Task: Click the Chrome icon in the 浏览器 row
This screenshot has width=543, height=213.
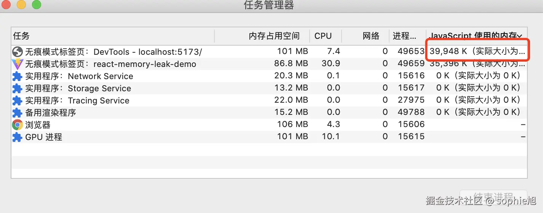Action: (x=18, y=125)
